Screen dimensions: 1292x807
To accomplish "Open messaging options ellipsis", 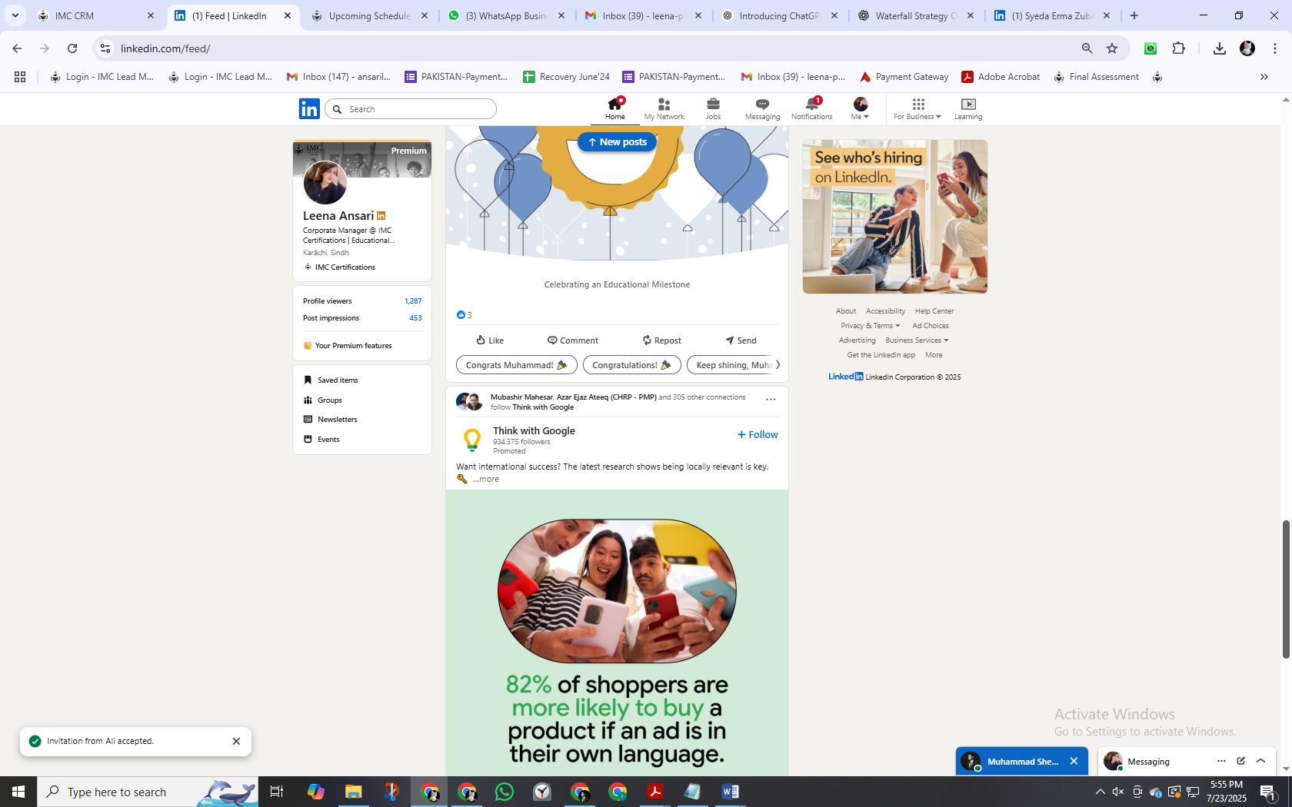I will click(x=1221, y=761).
